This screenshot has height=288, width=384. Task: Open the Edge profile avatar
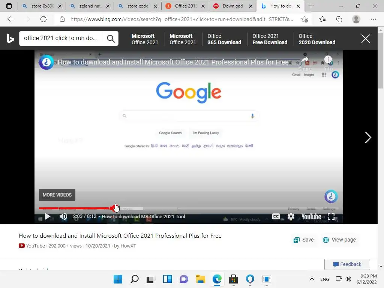356,19
